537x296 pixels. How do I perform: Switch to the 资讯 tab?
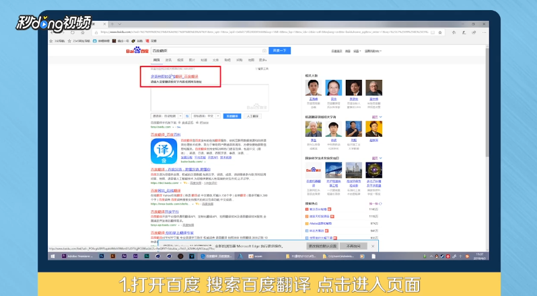click(168, 60)
